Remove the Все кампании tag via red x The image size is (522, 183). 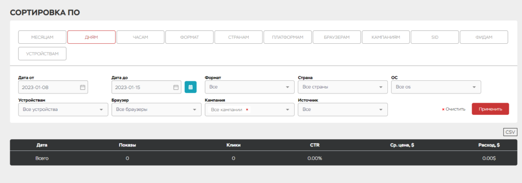click(247, 109)
